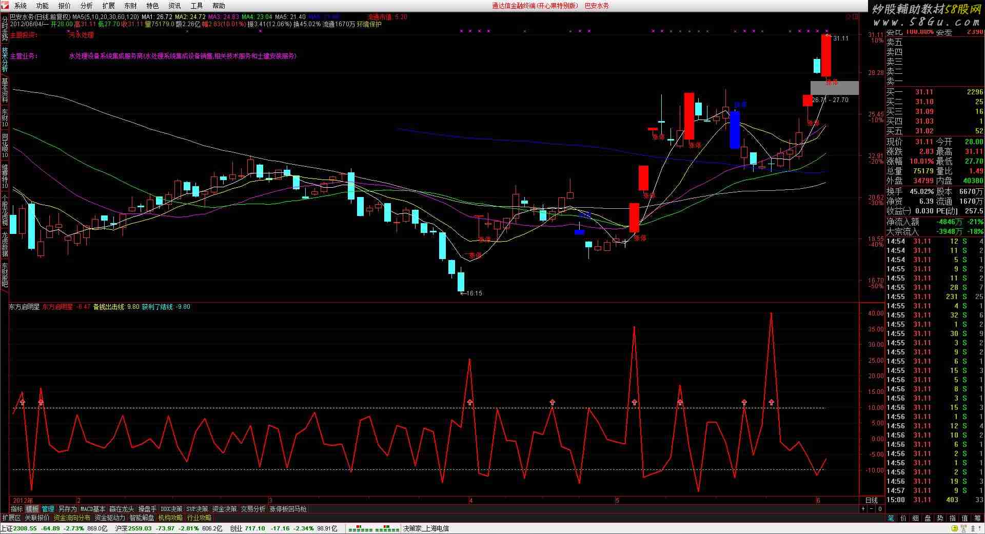Open the 功能 menu

[43, 6]
